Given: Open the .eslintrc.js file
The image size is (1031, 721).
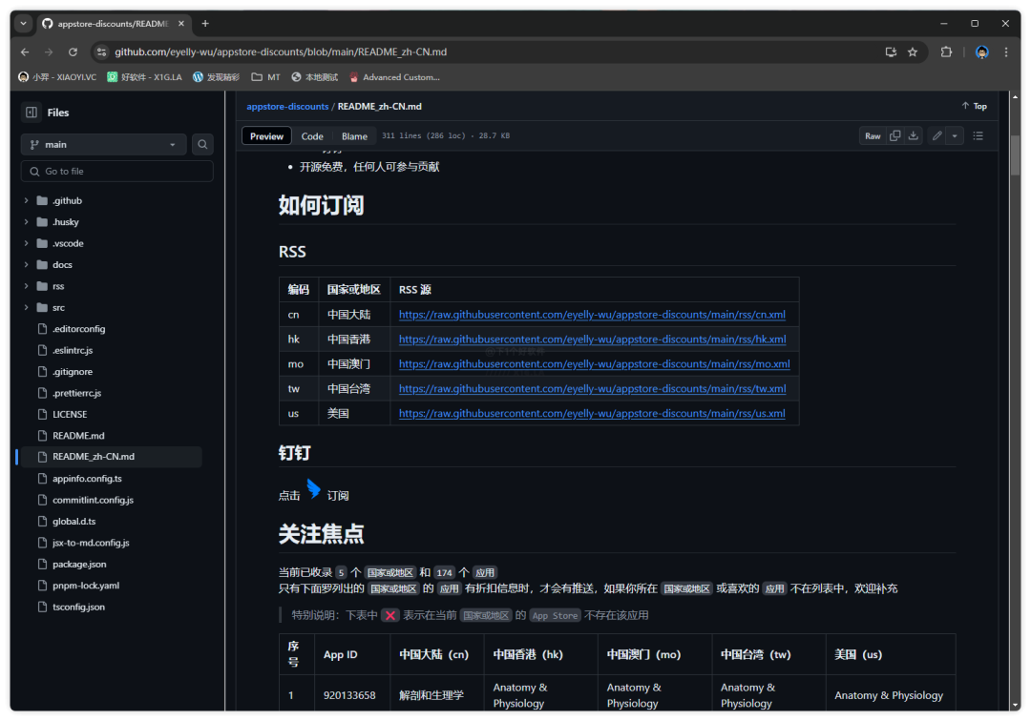Looking at the screenshot, I should point(73,350).
